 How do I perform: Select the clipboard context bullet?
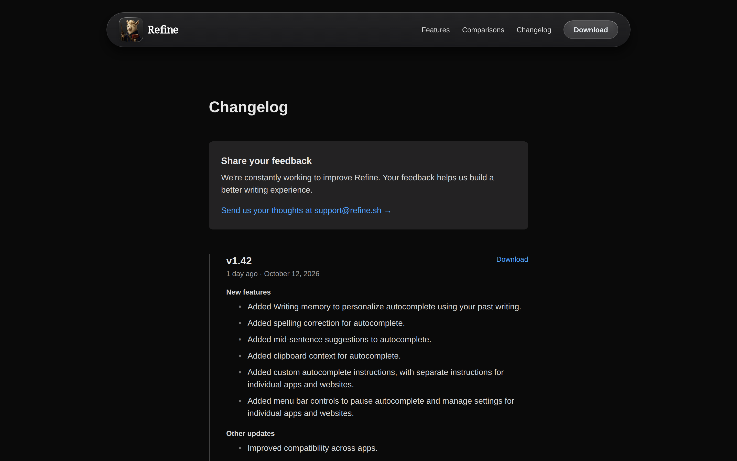point(324,356)
